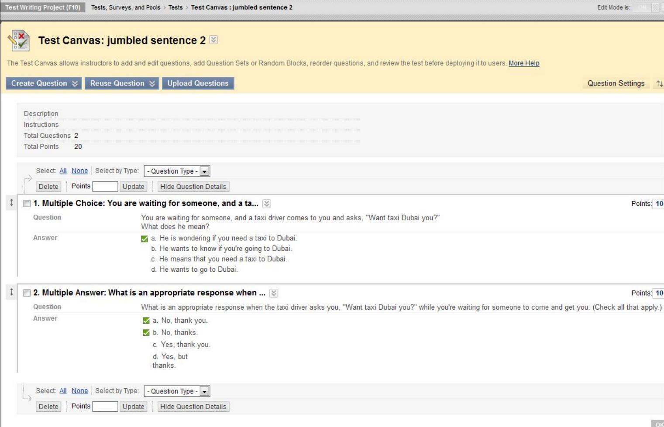The width and height of the screenshot is (664, 427).
Task: Click the reorder arrows icon near Question Settings
Action: click(659, 84)
